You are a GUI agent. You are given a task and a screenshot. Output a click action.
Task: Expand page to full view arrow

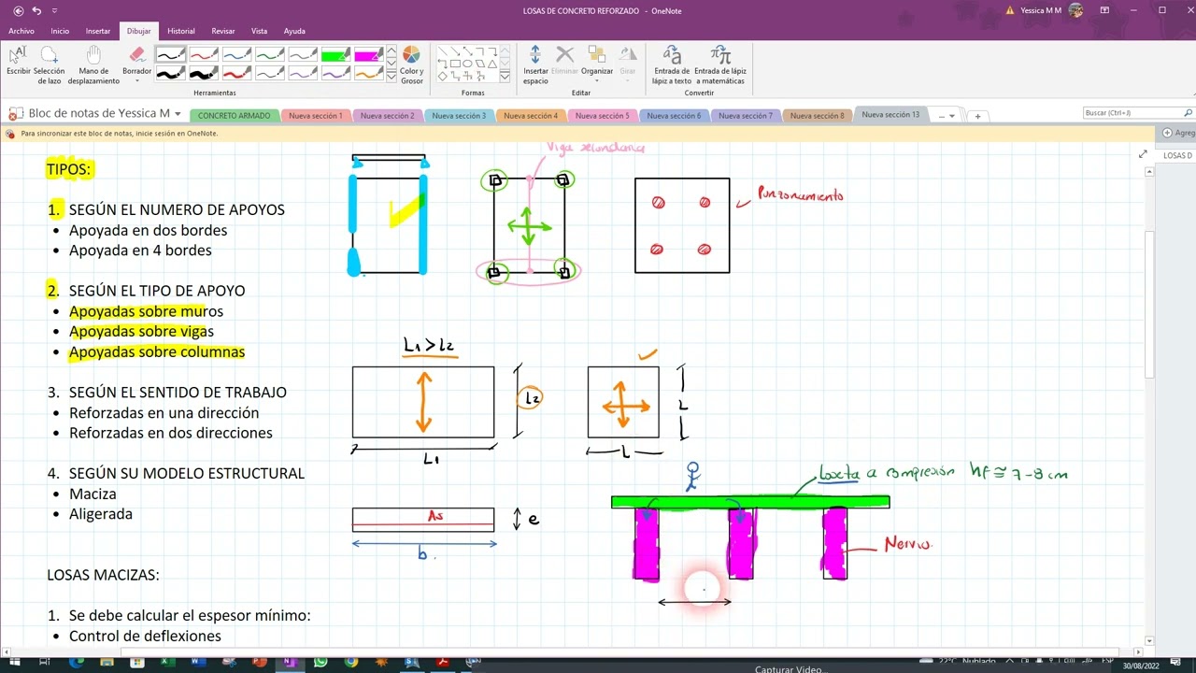click(x=1142, y=154)
